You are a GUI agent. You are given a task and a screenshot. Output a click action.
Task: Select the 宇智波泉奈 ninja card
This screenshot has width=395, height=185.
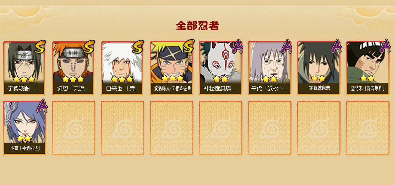[x=318, y=68]
